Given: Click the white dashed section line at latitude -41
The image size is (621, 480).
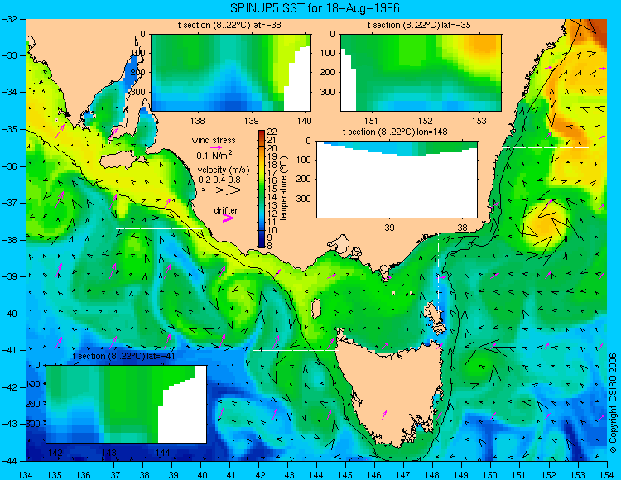Looking at the screenshot, I should 296,350.
